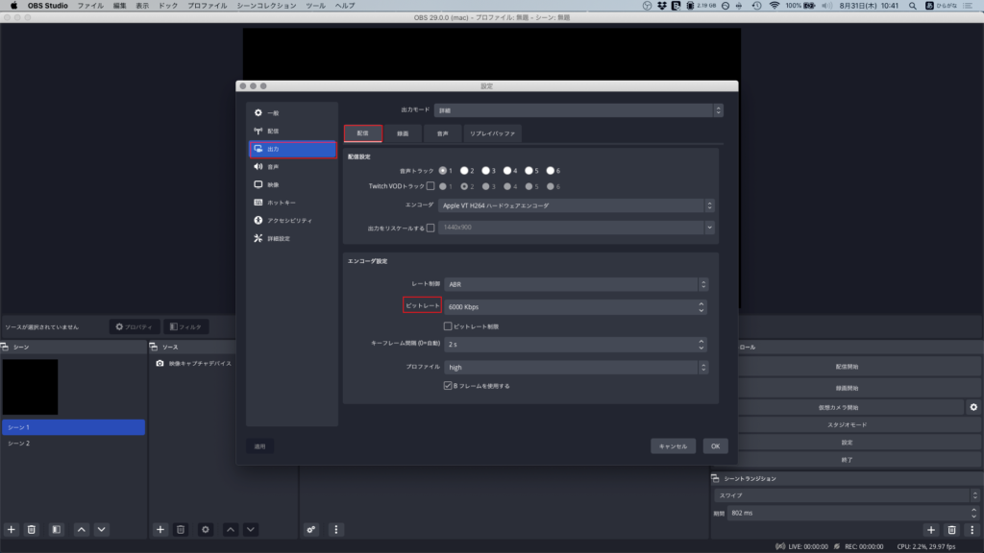
Task: Click the scene filters icon in scenes toolbar
Action: pos(57,529)
